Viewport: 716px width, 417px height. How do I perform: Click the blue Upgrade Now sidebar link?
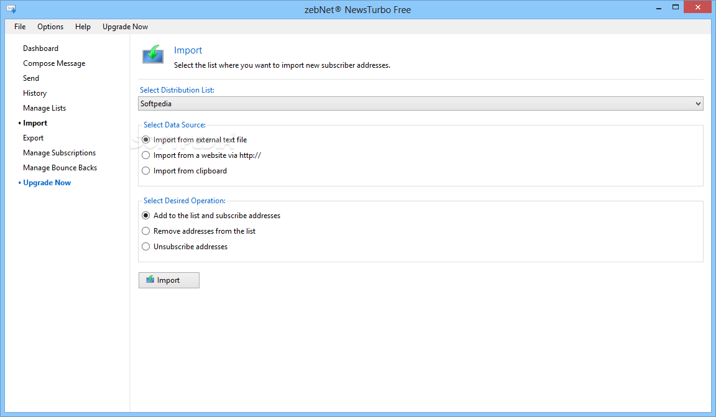pos(47,183)
